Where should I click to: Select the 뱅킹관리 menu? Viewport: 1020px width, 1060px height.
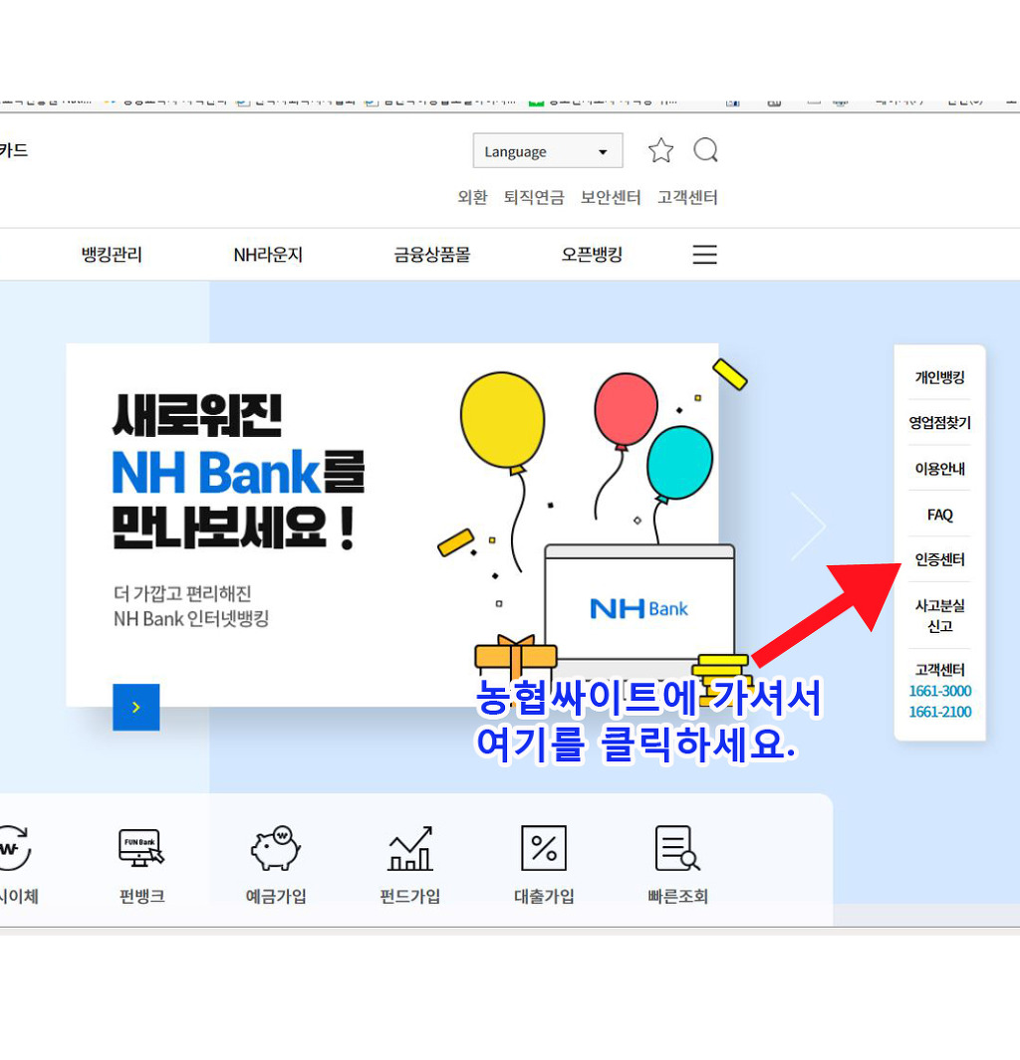point(112,255)
